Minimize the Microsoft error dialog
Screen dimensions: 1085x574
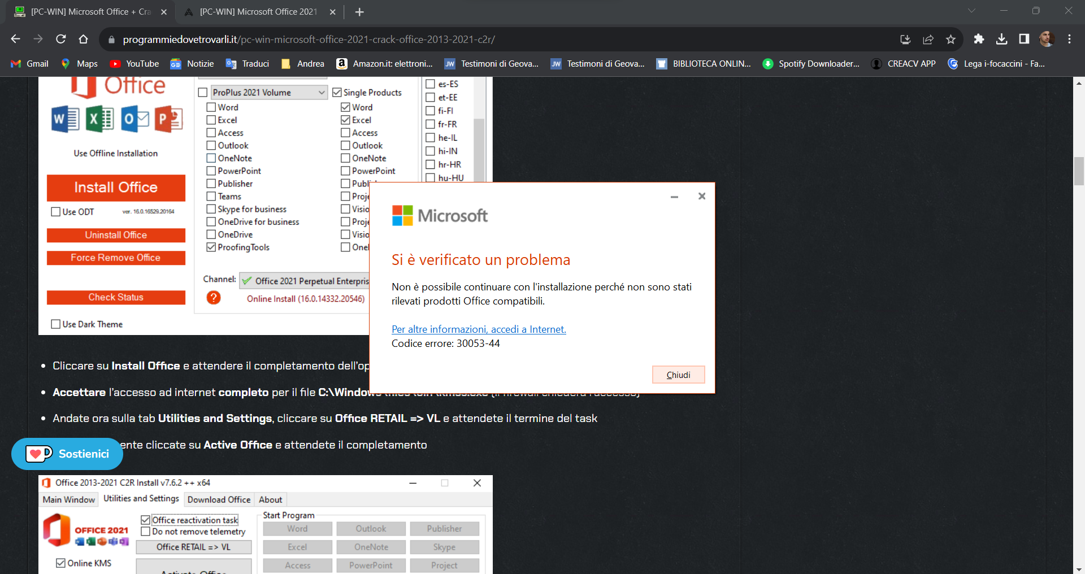pyautogui.click(x=674, y=197)
